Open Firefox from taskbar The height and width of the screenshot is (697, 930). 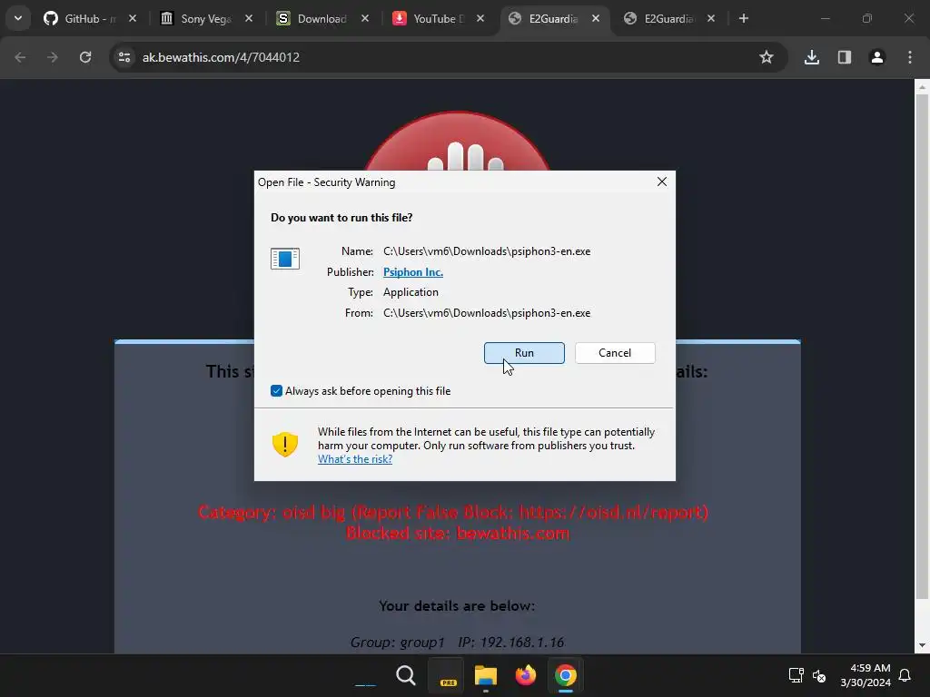(526, 675)
